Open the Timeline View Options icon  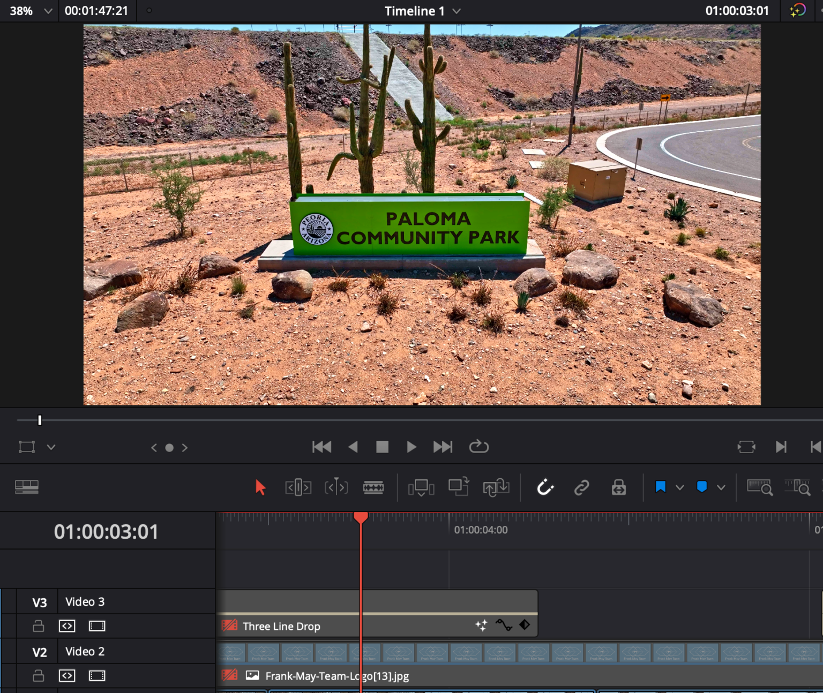[26, 487]
